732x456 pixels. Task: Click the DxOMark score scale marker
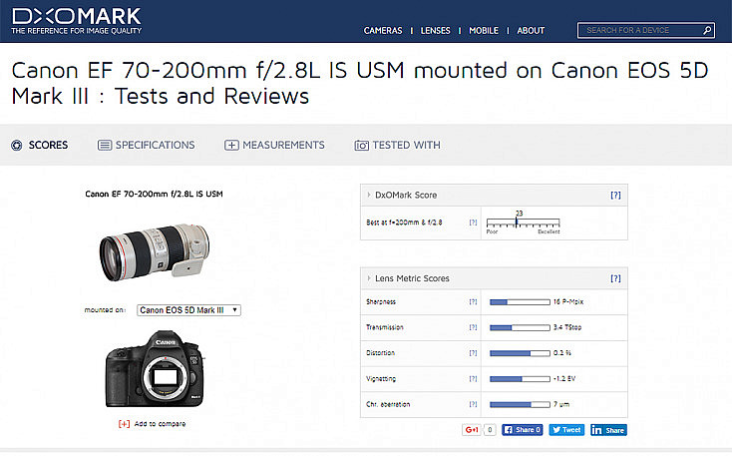[517, 221]
